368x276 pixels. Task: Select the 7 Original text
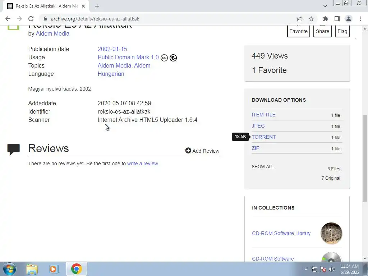tap(331, 178)
